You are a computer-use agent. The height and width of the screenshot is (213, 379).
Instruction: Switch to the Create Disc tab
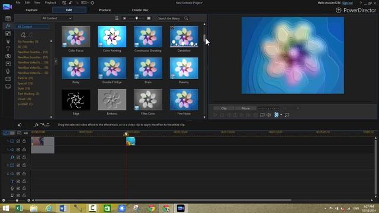[x=140, y=10]
